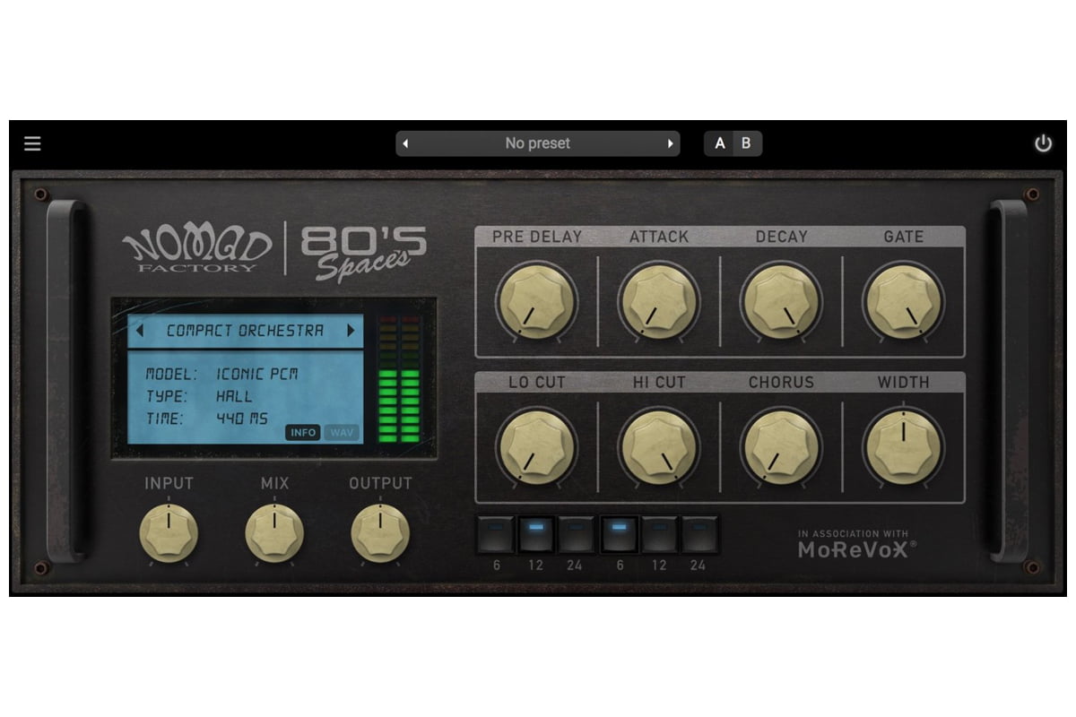Enable the Hi Cut 6 dB slope button
The height and width of the screenshot is (717, 1076).
tap(620, 534)
